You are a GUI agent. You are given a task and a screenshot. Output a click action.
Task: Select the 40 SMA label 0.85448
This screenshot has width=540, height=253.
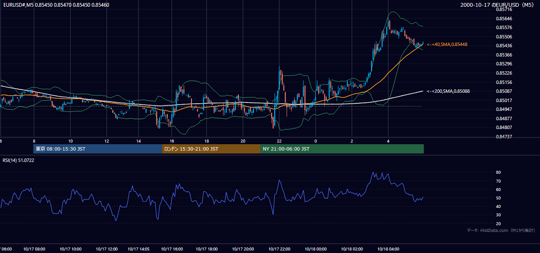(x=447, y=44)
